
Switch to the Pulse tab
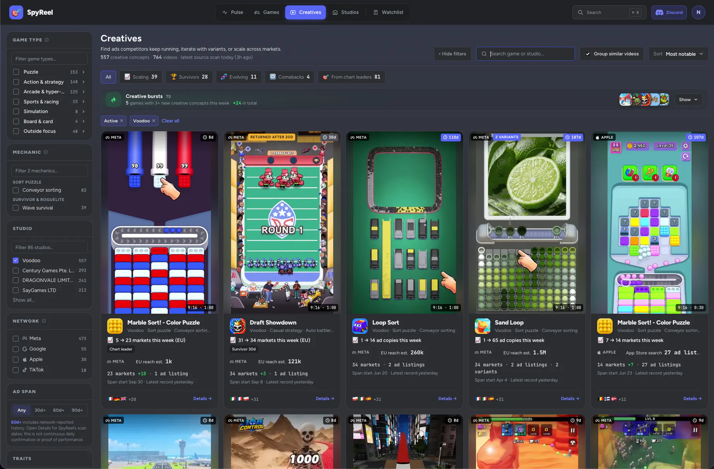tap(233, 12)
